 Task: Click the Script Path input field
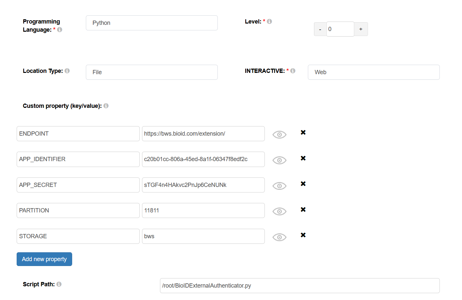point(300,286)
